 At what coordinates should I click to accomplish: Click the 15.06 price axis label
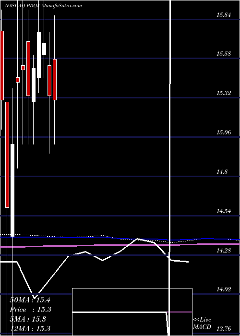point(224,132)
